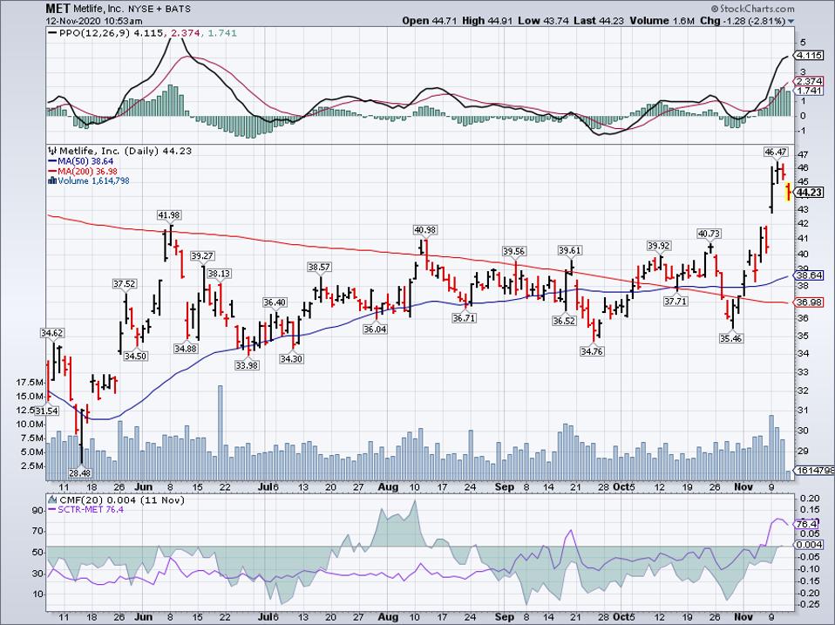Click the 4.115 PPO axis tag

[x=809, y=56]
